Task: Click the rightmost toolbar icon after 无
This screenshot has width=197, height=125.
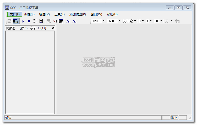Action: pyautogui.click(x=177, y=21)
